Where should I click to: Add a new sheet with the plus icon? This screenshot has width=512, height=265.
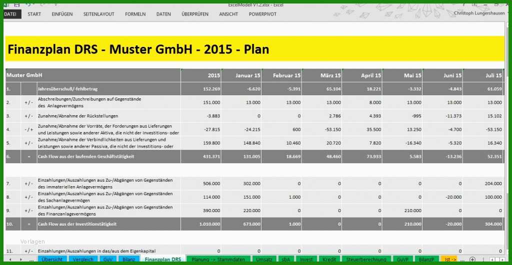point(472,260)
